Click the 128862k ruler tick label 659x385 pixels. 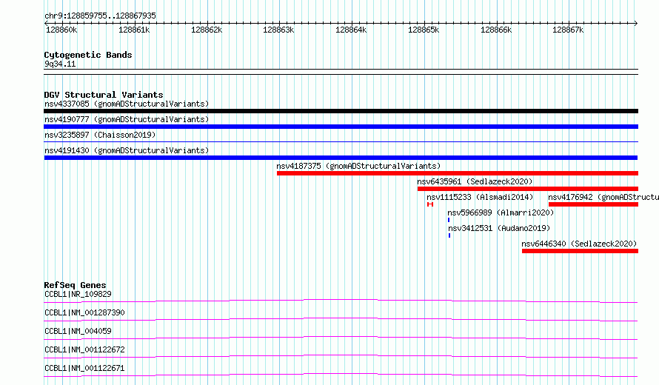(207, 30)
